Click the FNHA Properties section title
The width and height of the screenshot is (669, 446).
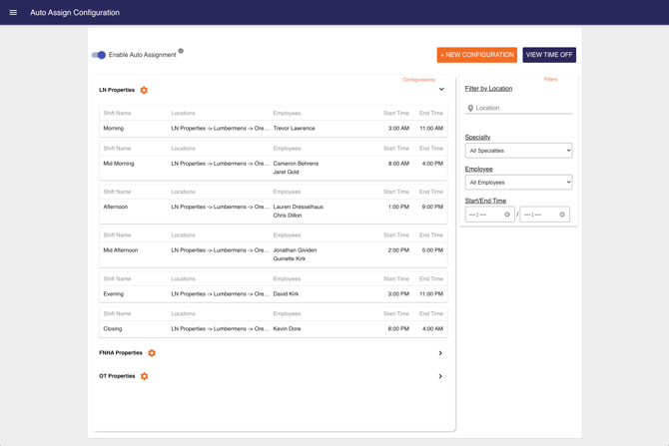(x=120, y=353)
